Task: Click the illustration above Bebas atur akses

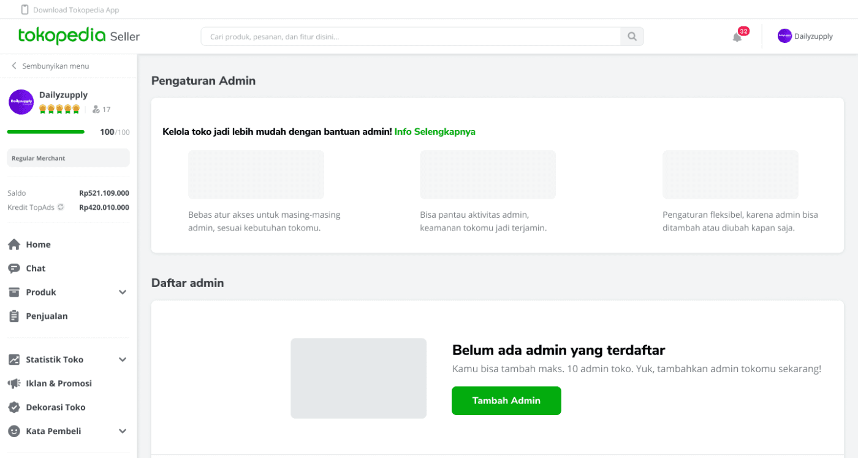Action: (256, 175)
